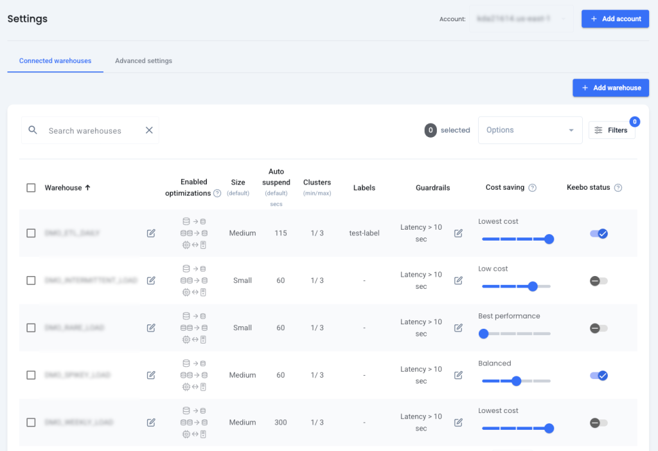Check the first warehouse row checkbox
The height and width of the screenshot is (451, 658).
coord(30,233)
